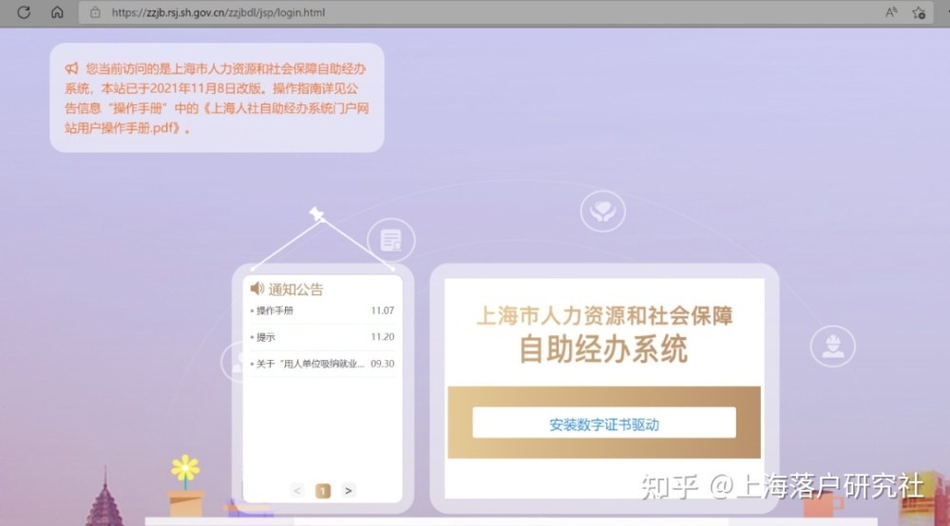Click the lock icon in address bar
The width and height of the screenshot is (950, 526).
click(95, 12)
